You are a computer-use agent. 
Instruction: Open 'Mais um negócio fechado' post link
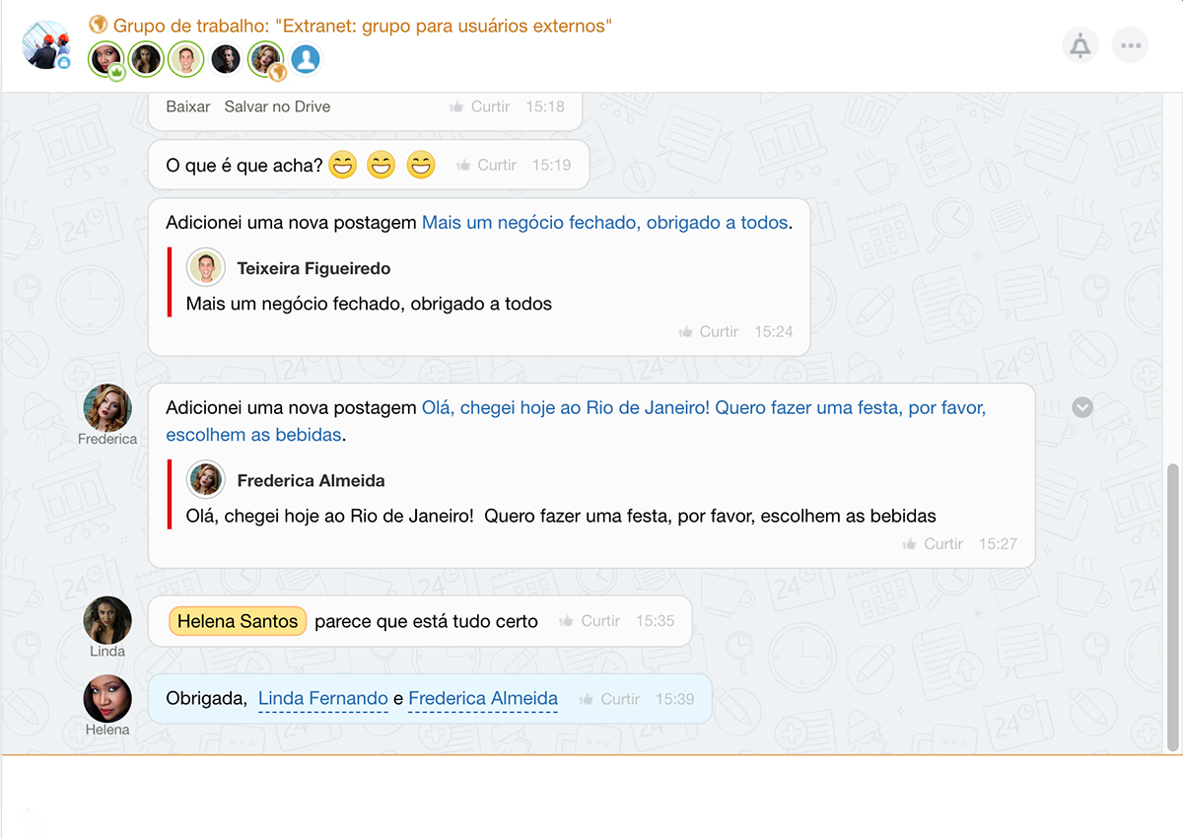click(604, 223)
